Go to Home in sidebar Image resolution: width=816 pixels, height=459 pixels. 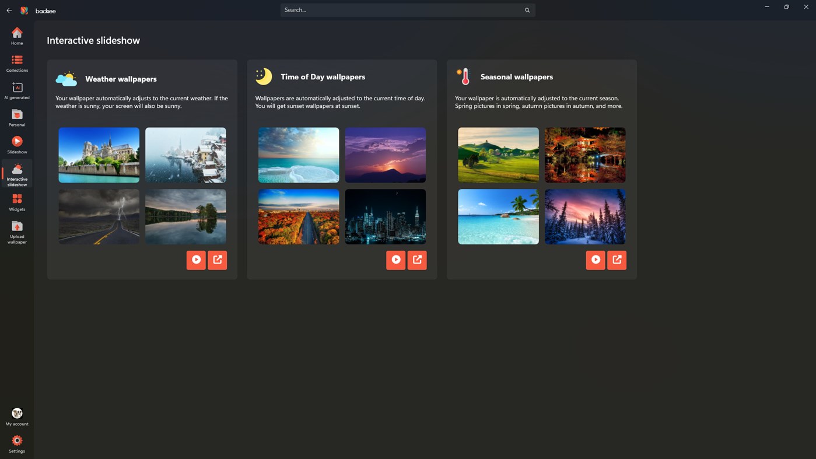17,36
